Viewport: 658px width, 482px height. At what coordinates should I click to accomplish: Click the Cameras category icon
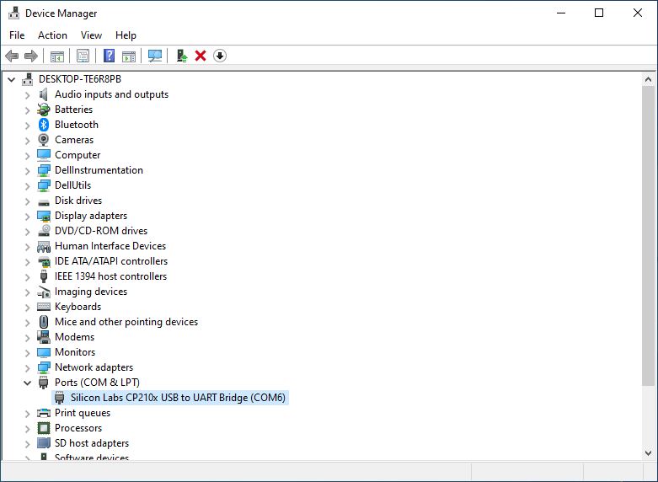point(44,140)
